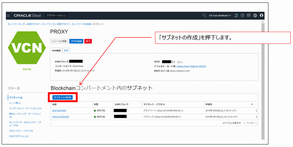The image size is (293, 147).
Task: Open the notifications bell icon
Action: click(x=236, y=16)
